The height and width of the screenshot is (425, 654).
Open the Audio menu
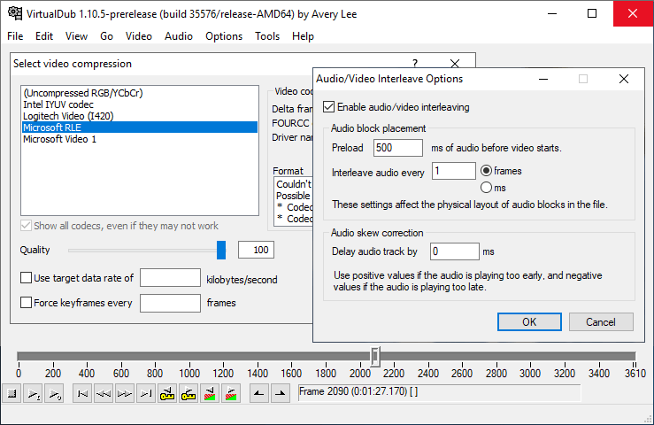pos(178,36)
